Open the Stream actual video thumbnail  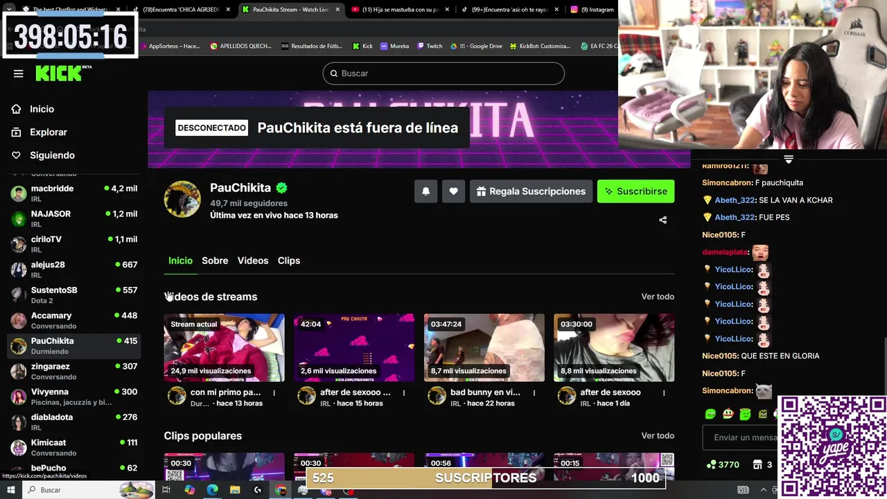[224, 348]
